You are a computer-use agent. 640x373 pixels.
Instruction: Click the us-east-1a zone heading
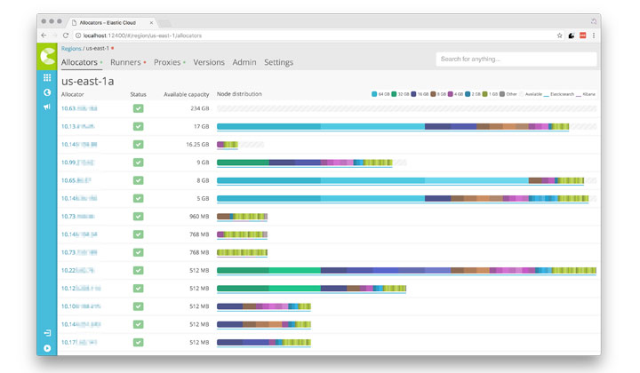(87, 81)
